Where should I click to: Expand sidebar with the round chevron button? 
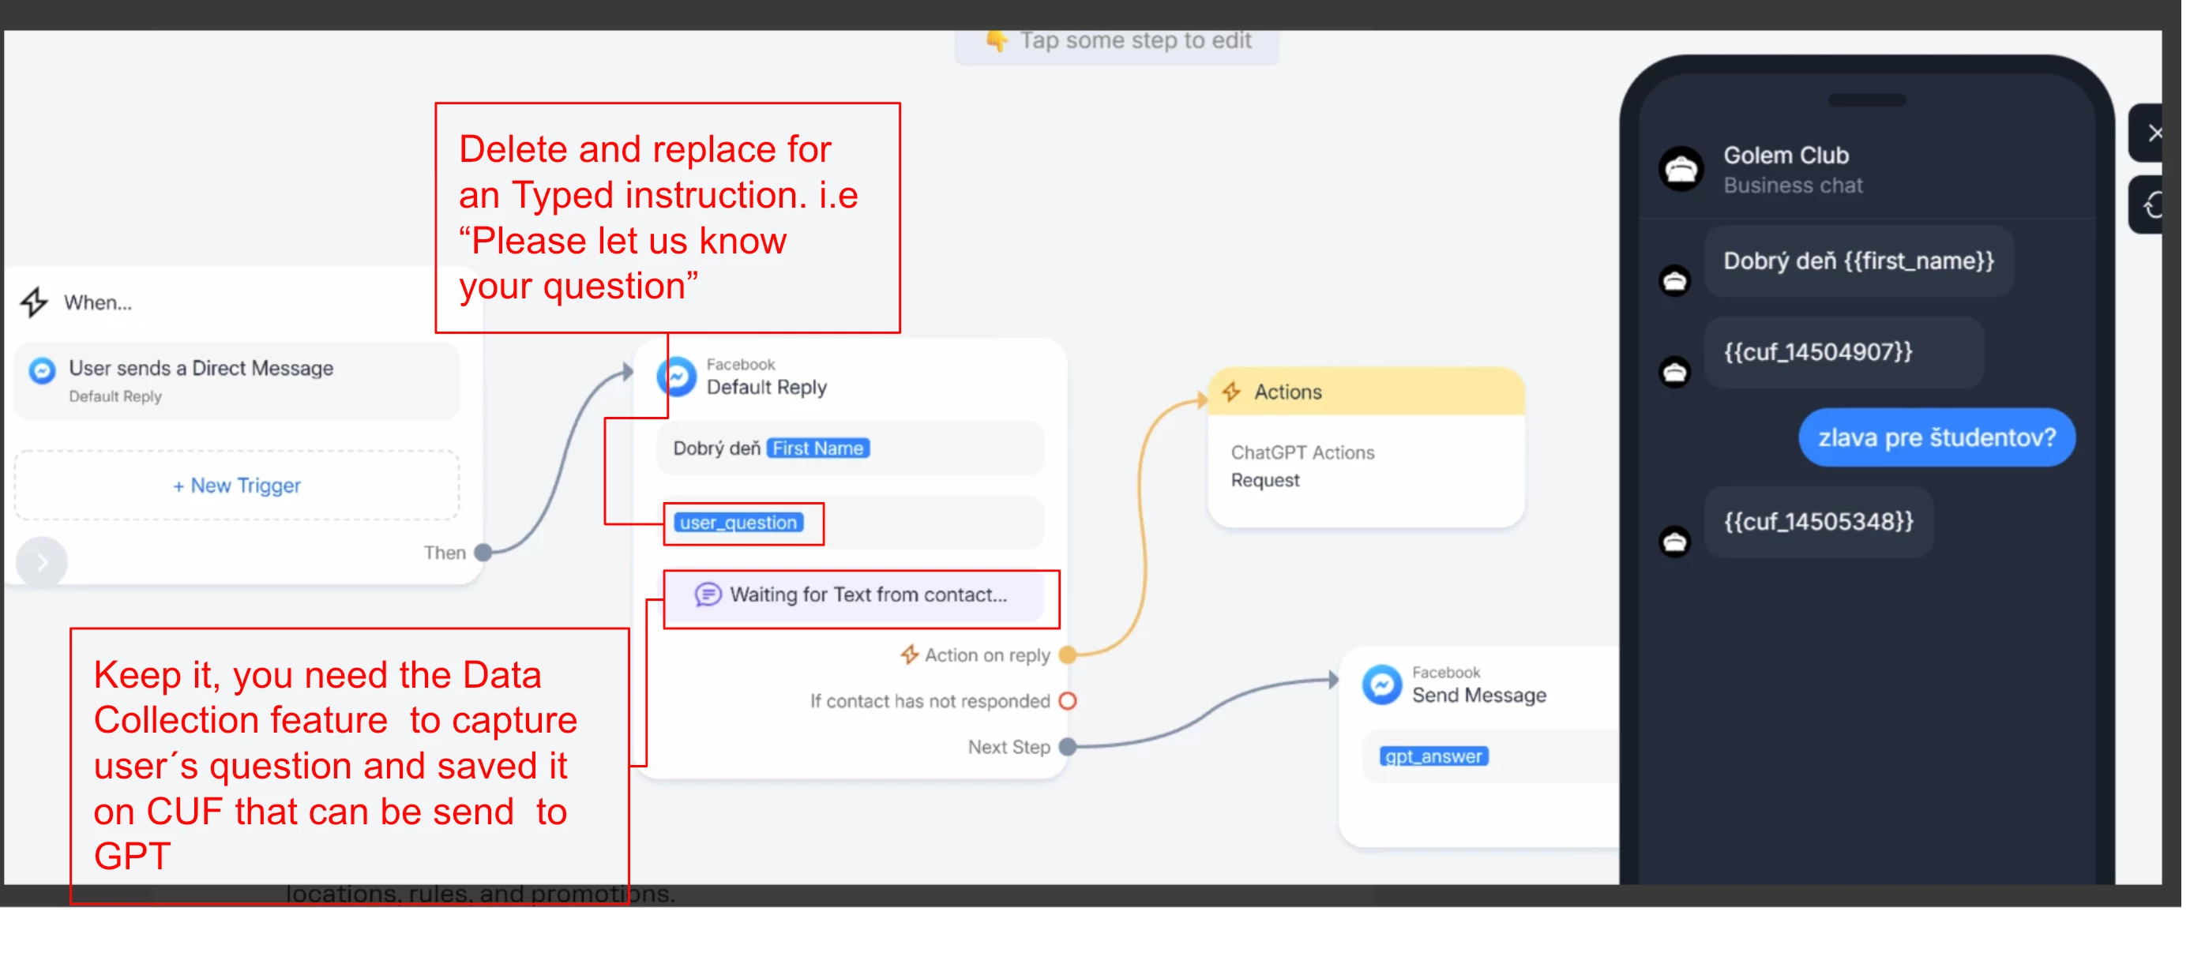(41, 562)
